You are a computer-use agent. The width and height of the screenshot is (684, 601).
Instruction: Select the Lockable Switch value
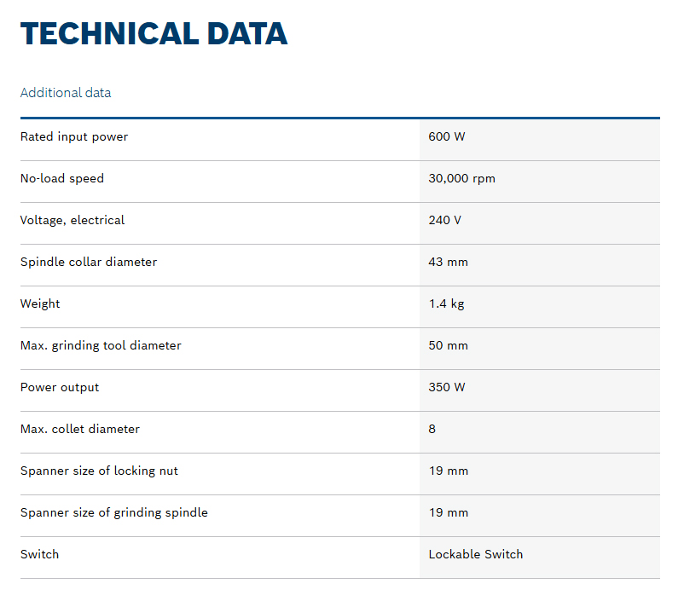(x=476, y=554)
